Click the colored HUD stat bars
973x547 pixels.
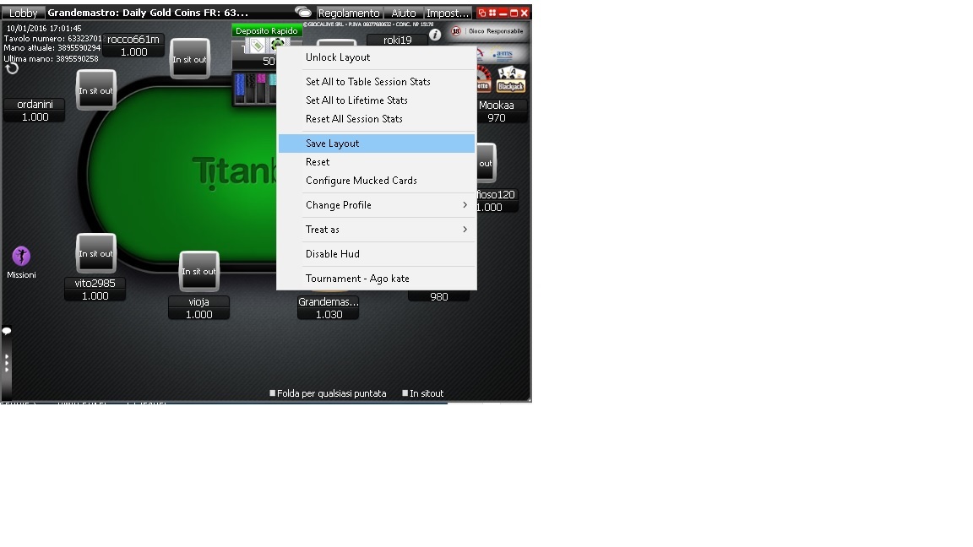(x=256, y=88)
